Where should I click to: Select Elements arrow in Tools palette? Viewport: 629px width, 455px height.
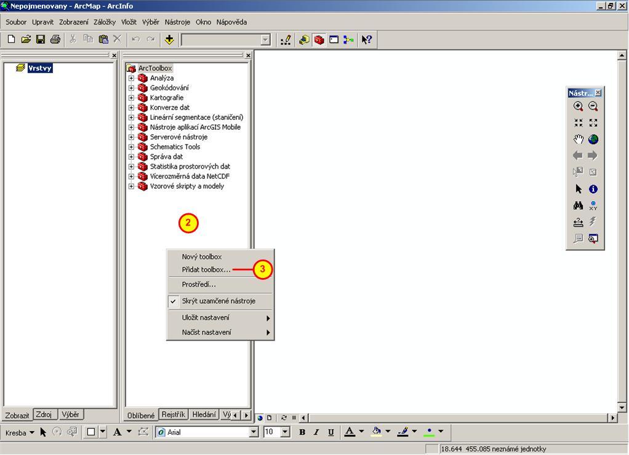578,189
